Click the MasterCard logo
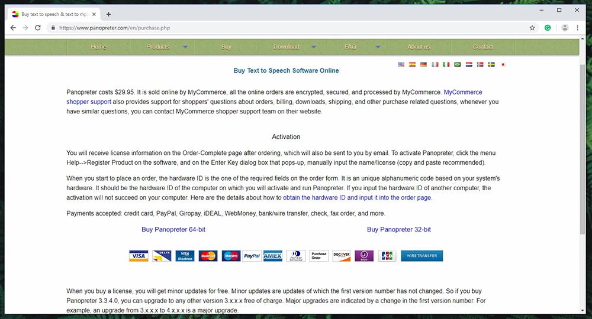Image resolution: width=592 pixels, height=319 pixels. pos(208,256)
